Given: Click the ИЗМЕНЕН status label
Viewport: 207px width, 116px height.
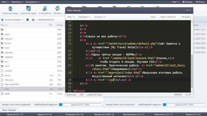Looking at the screenshot, I should pos(178,95).
